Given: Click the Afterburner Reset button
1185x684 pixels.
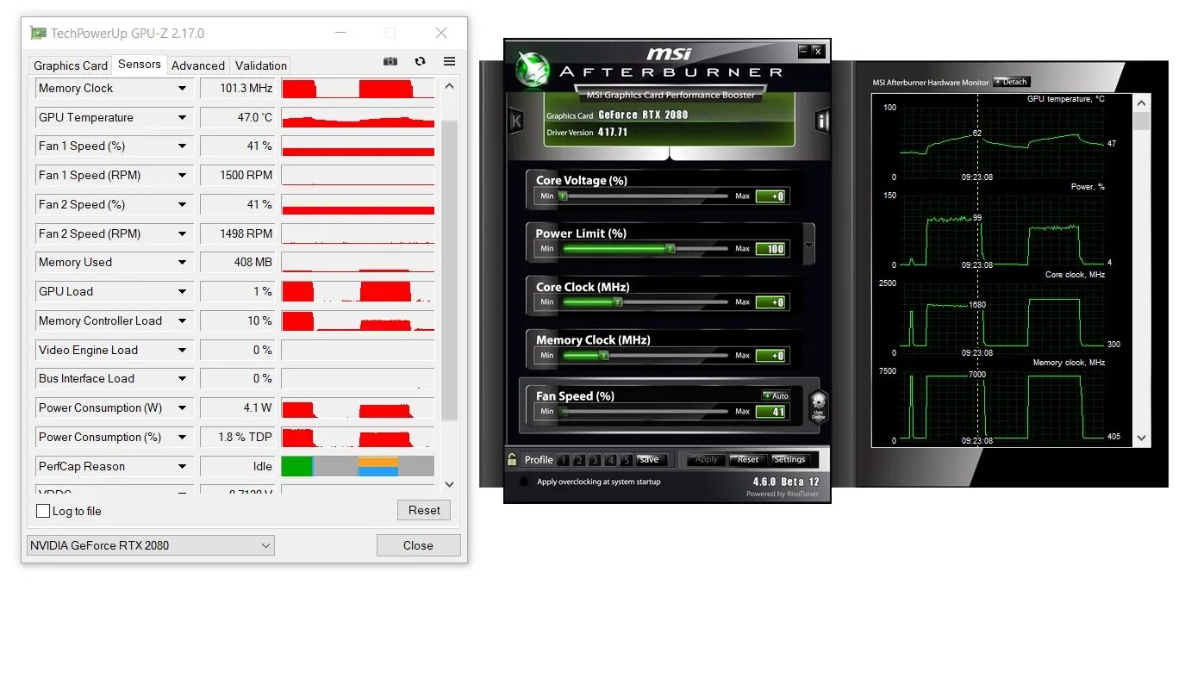Looking at the screenshot, I should point(748,460).
